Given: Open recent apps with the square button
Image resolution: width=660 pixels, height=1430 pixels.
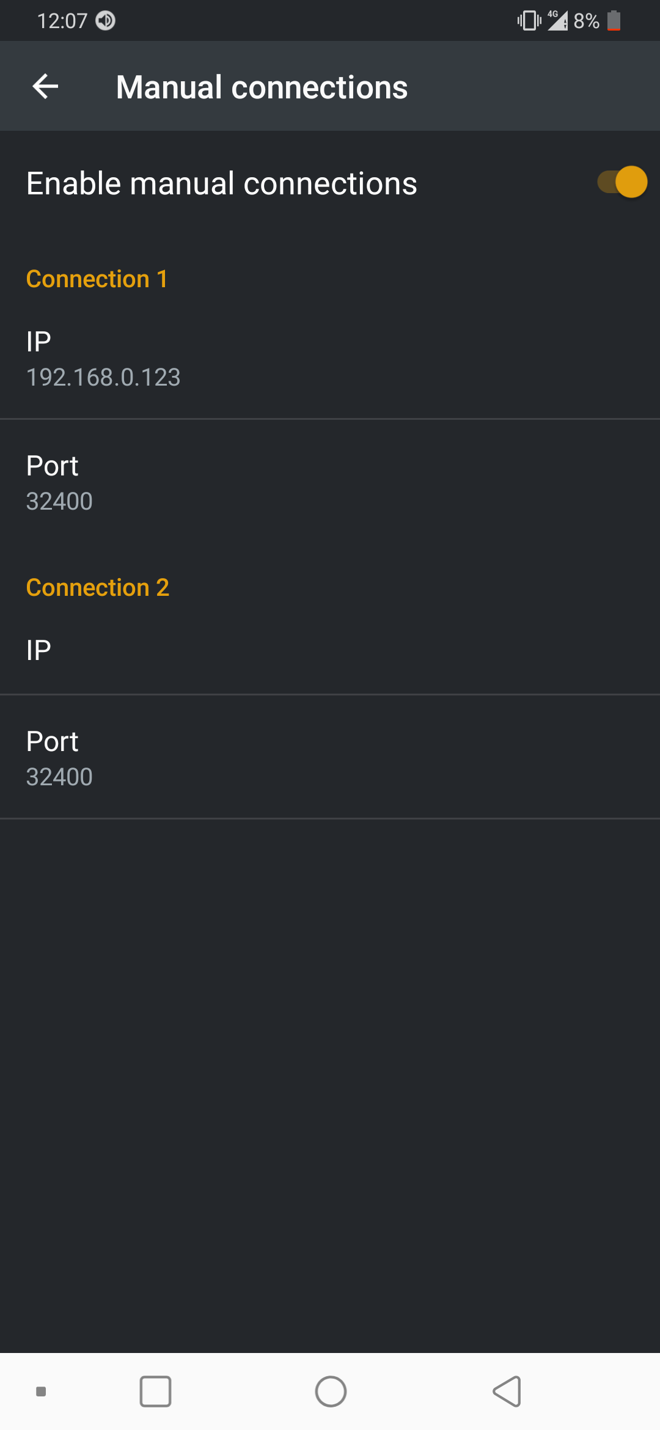Looking at the screenshot, I should click(155, 1391).
